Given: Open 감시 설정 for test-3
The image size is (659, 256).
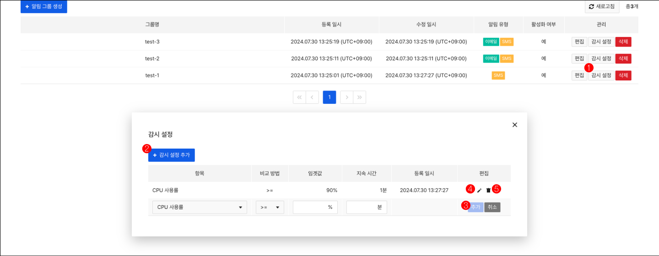Looking at the screenshot, I should (x=601, y=42).
